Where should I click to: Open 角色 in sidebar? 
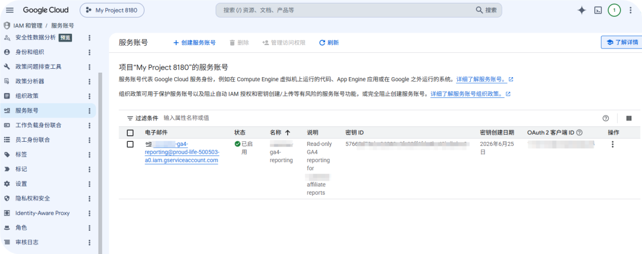tap(21, 227)
